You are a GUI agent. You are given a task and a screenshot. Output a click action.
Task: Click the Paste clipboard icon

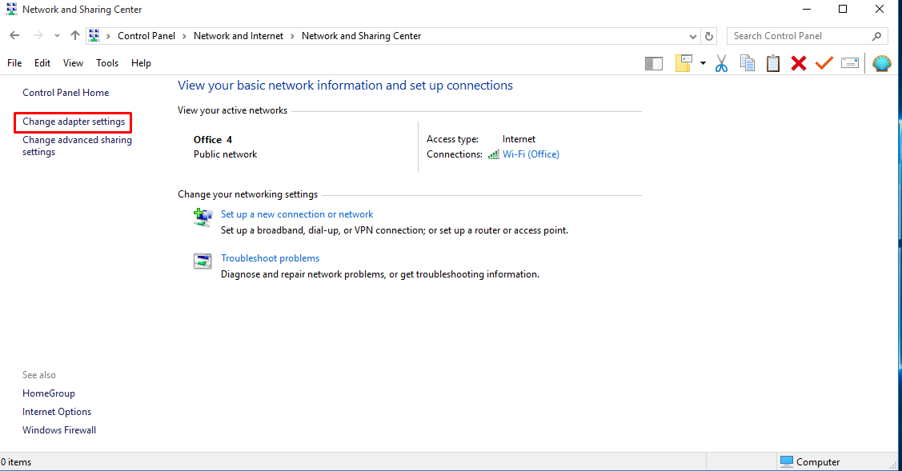click(x=773, y=63)
